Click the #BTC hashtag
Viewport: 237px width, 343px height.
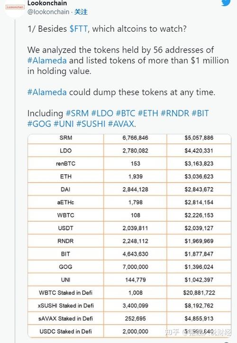[126, 113]
